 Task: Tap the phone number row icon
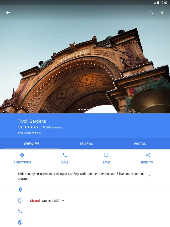point(20,212)
